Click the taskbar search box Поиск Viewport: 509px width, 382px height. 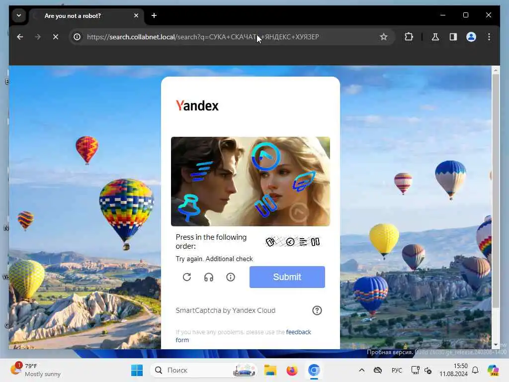[203, 370]
